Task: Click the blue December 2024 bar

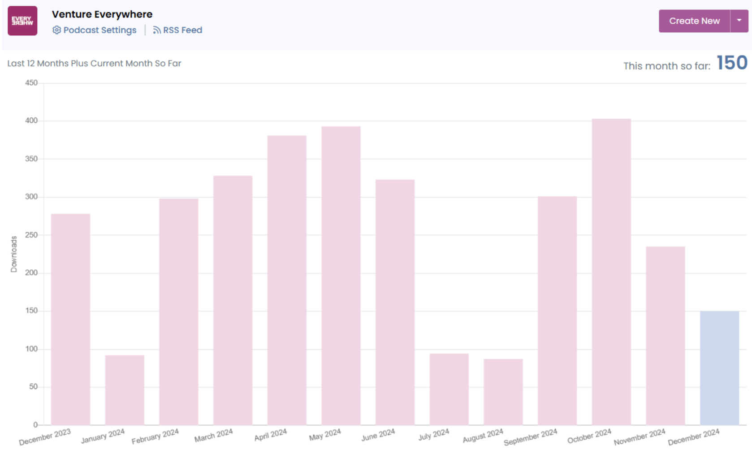Action: pyautogui.click(x=720, y=368)
